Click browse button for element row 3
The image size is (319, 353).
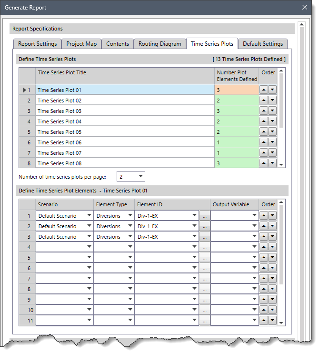(204, 237)
